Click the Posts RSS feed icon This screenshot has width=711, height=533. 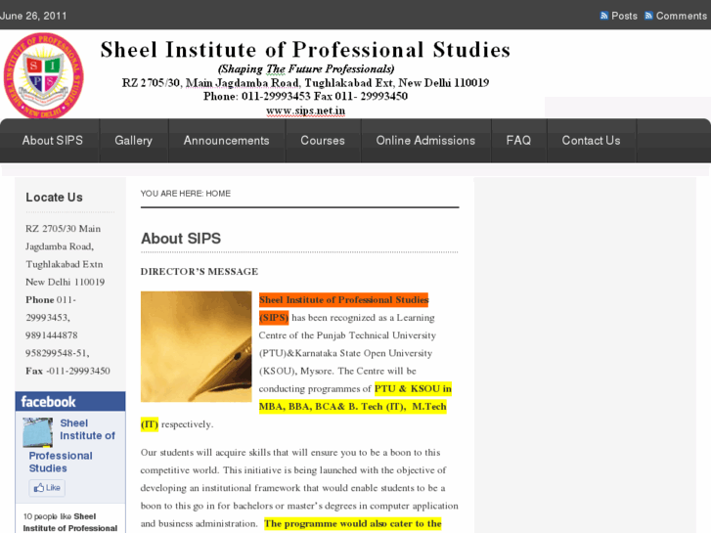pyautogui.click(x=604, y=16)
